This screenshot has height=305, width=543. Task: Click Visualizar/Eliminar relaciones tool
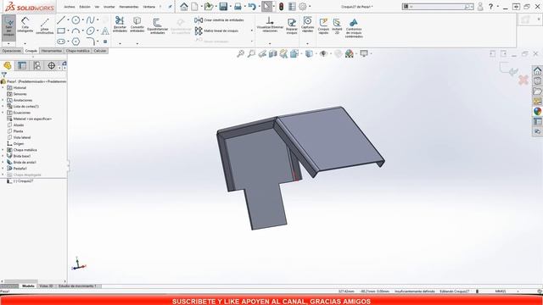(x=270, y=25)
